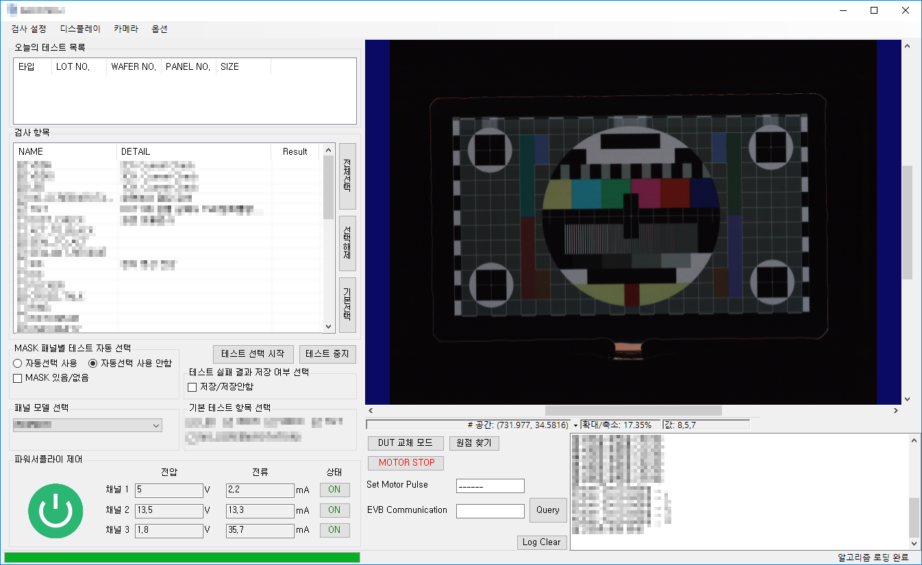
Task: Open the 카메라 menu
Action: pos(125,29)
